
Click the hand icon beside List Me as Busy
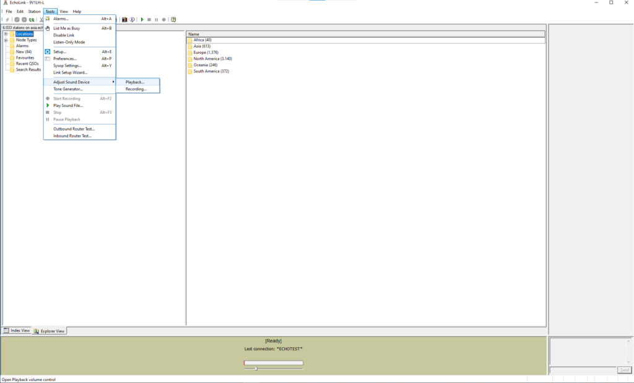coord(48,28)
